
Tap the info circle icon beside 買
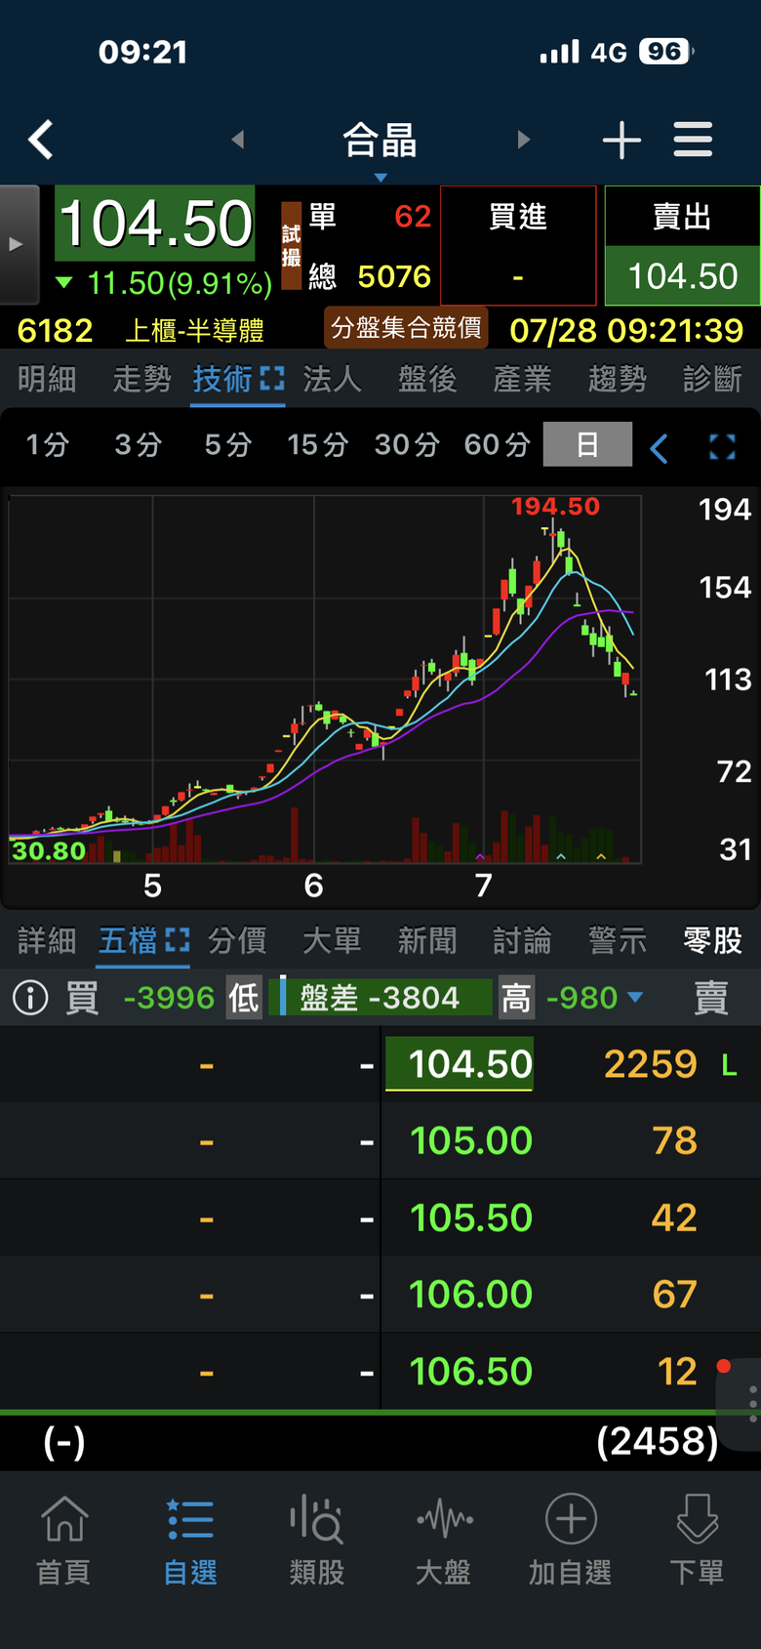[x=30, y=998]
